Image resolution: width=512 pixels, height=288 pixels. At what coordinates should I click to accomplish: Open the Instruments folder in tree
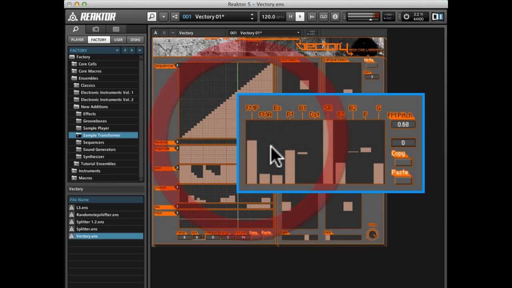click(x=89, y=171)
